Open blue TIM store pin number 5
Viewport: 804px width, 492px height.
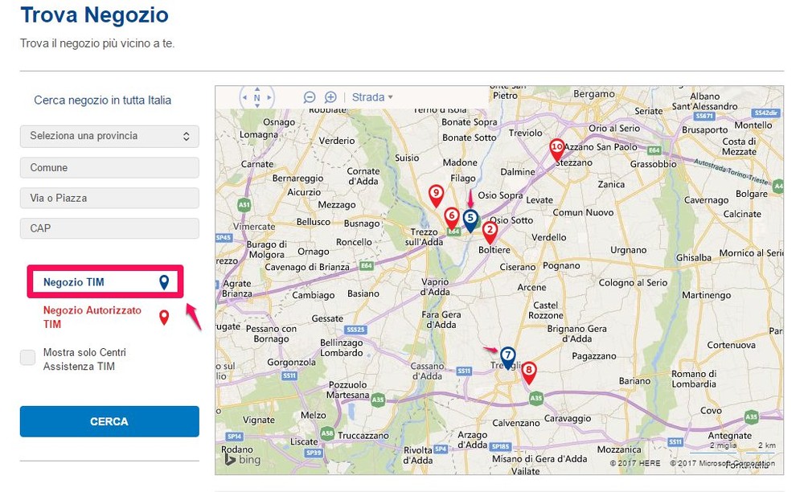coord(471,219)
